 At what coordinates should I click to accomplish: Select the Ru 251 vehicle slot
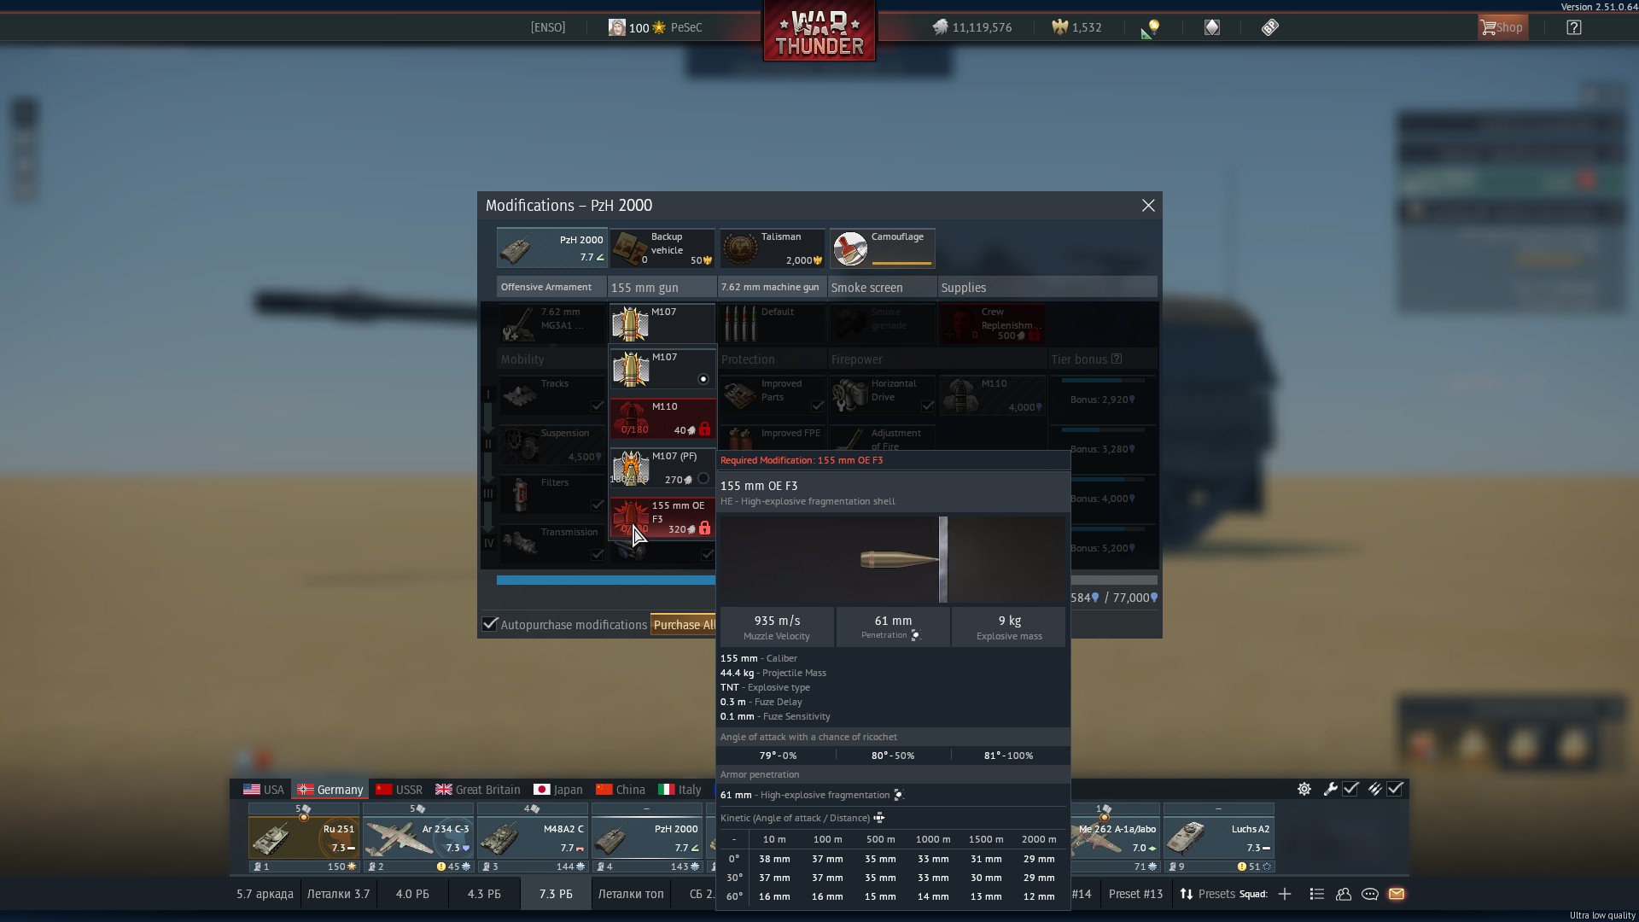pos(303,837)
